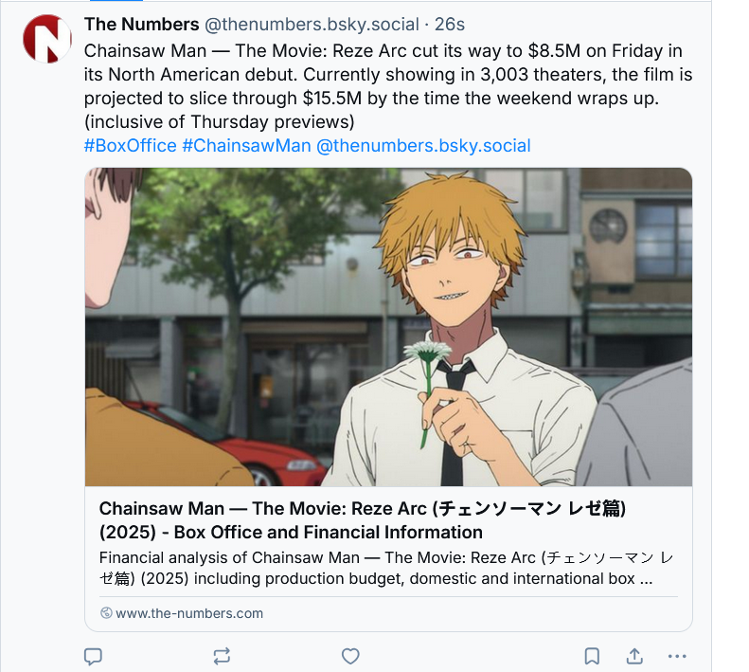The image size is (749, 672).
Task: Click the reply speech bubble icon
Action: coord(93,656)
